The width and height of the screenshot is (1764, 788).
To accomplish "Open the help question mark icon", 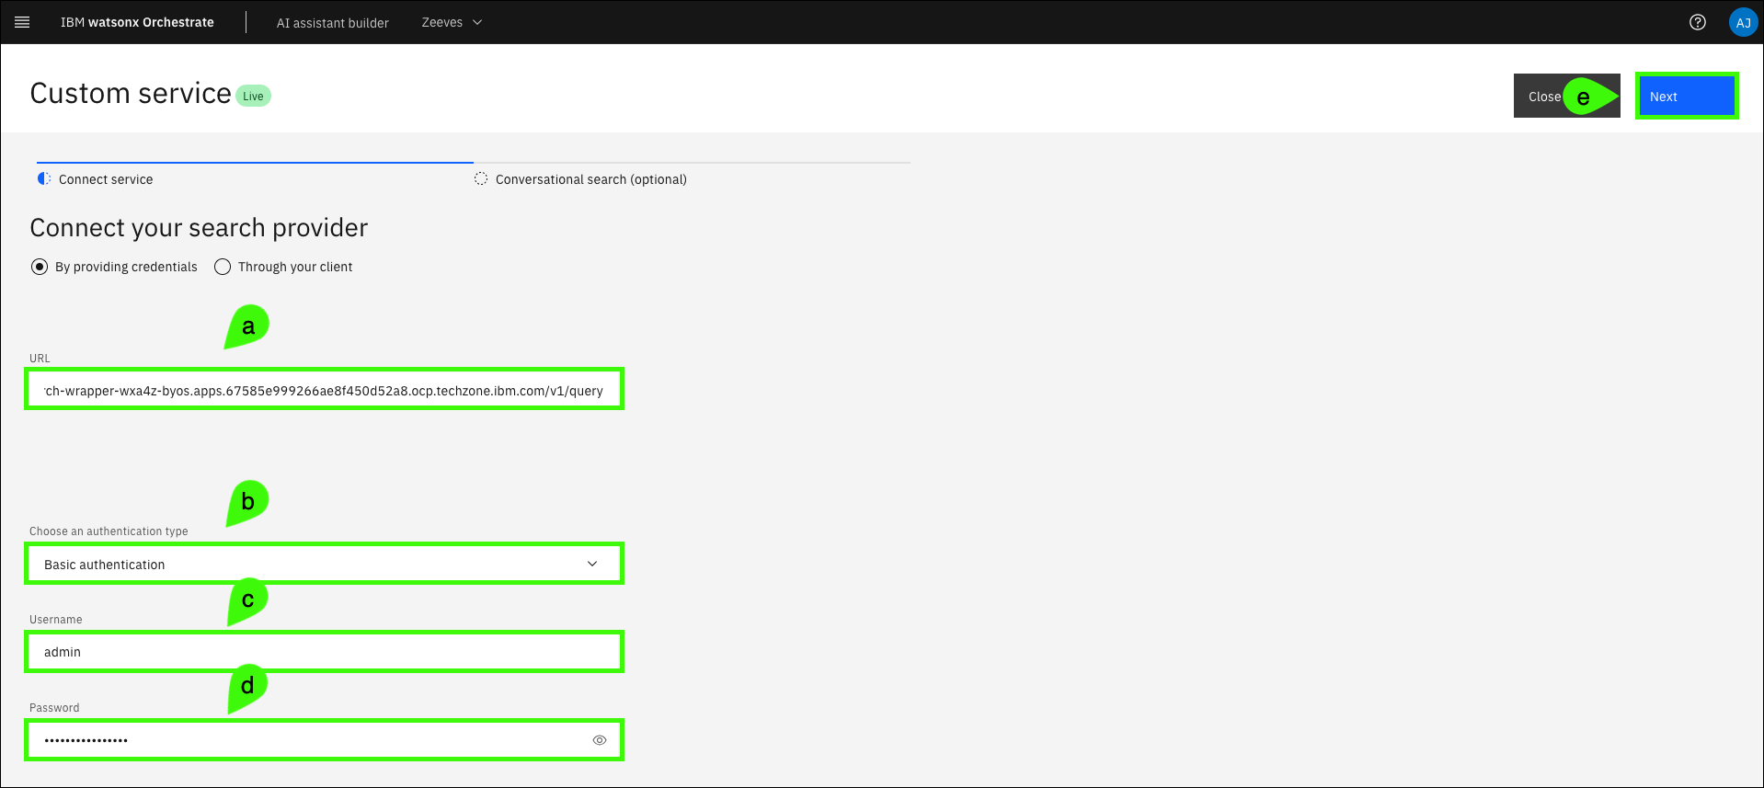I will point(1697,22).
